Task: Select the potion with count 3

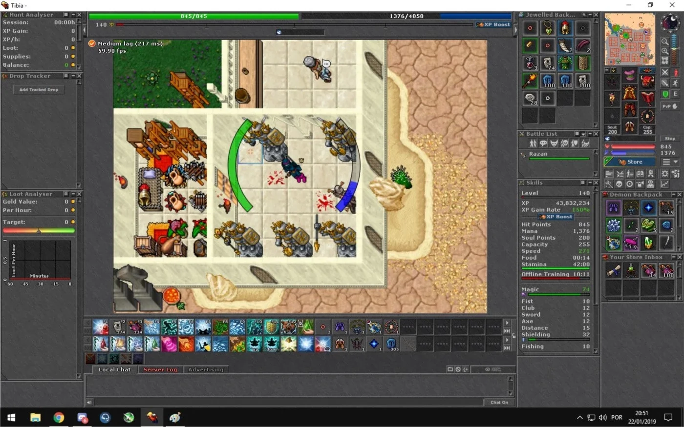Action: [x=530, y=63]
